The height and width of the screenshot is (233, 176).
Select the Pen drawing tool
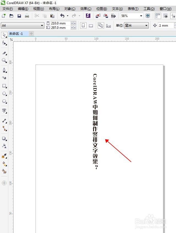click(x=4, y=70)
